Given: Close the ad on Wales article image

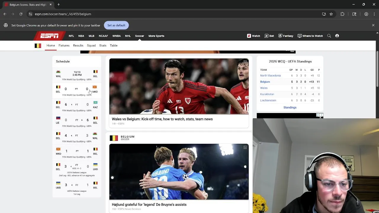Looking at the screenshot, I should 245,62.
